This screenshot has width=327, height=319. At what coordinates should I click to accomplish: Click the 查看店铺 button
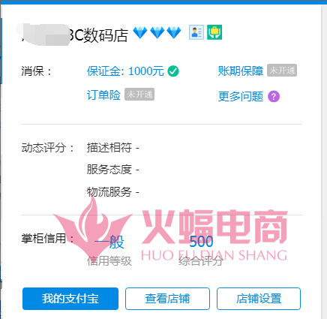pos(167,299)
